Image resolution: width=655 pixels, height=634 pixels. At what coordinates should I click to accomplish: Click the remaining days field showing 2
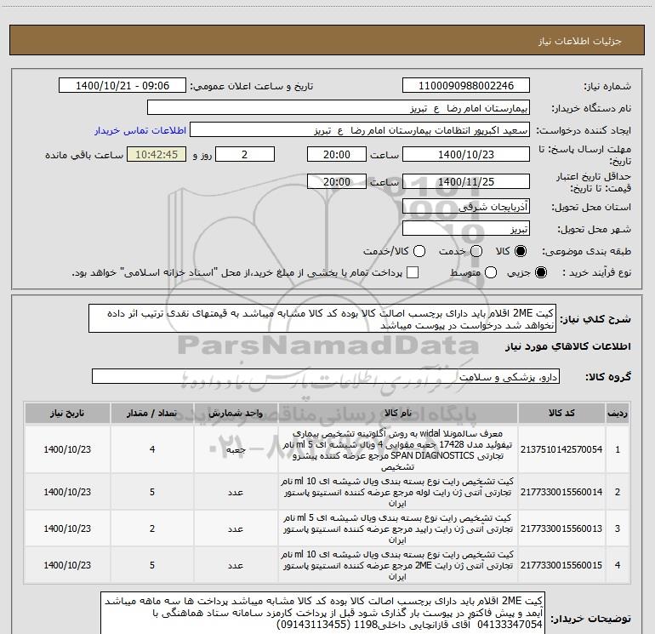pyautogui.click(x=245, y=154)
